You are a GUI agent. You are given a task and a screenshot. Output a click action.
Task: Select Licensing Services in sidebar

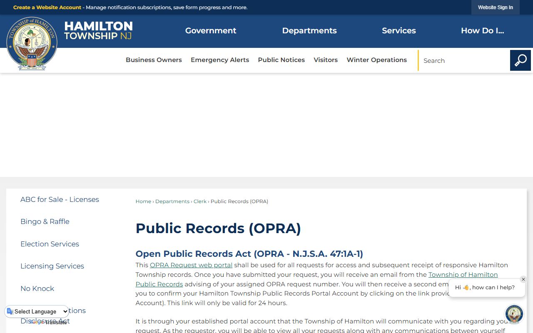point(52,266)
